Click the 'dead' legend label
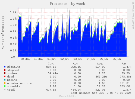 [10, 77]
